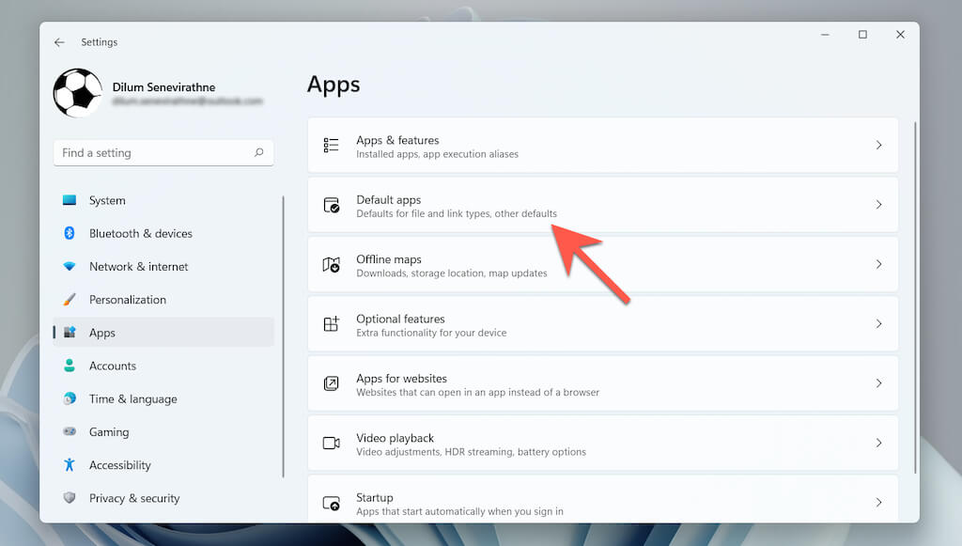This screenshot has height=546, width=962.
Task: Click the Privacy & security shield icon
Action: coord(70,497)
